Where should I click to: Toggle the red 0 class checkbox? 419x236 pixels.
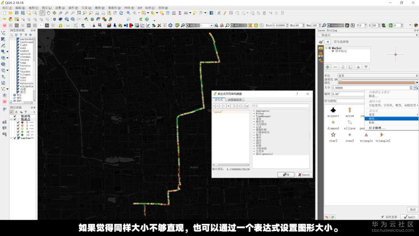tap(18, 122)
